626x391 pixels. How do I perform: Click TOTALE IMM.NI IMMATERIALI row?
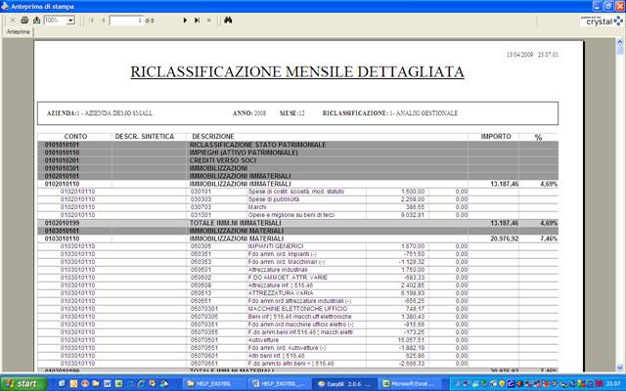coord(297,223)
